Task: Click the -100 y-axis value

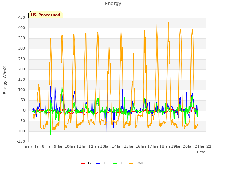Action: [x=21, y=131]
